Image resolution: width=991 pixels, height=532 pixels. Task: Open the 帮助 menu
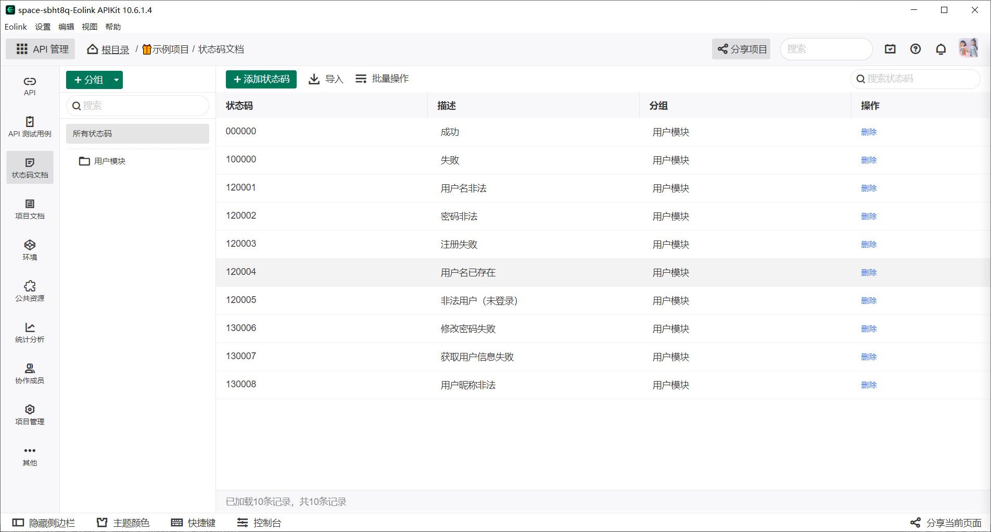coord(113,27)
